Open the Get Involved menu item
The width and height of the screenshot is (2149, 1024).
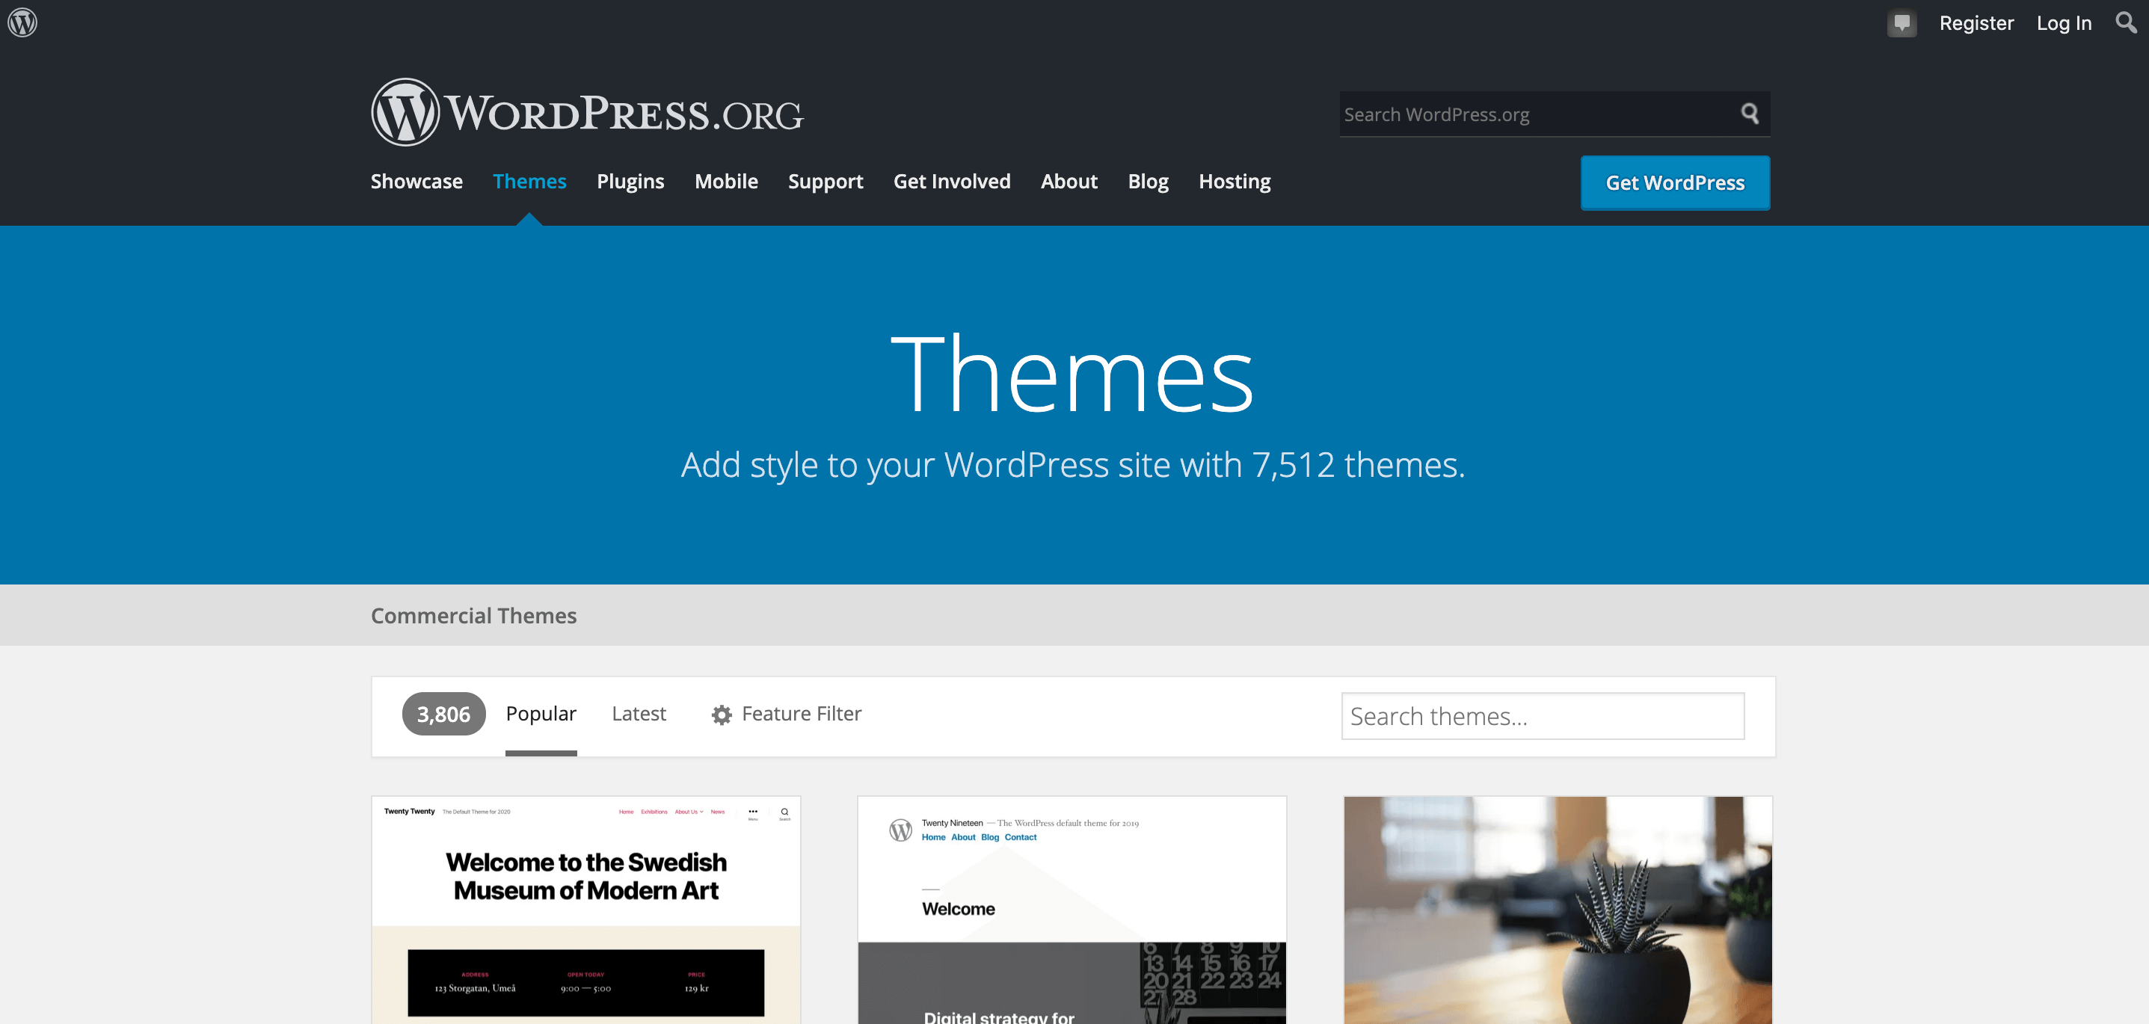point(952,181)
